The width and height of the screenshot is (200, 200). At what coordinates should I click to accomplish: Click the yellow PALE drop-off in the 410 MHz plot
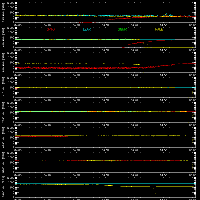point(143,43)
